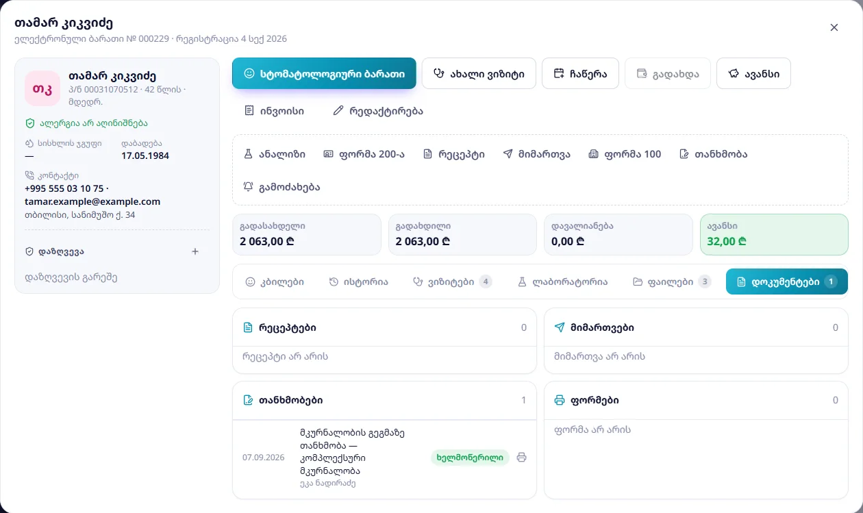Click გამოძახება recall reminder
The image size is (863, 513).
click(282, 187)
